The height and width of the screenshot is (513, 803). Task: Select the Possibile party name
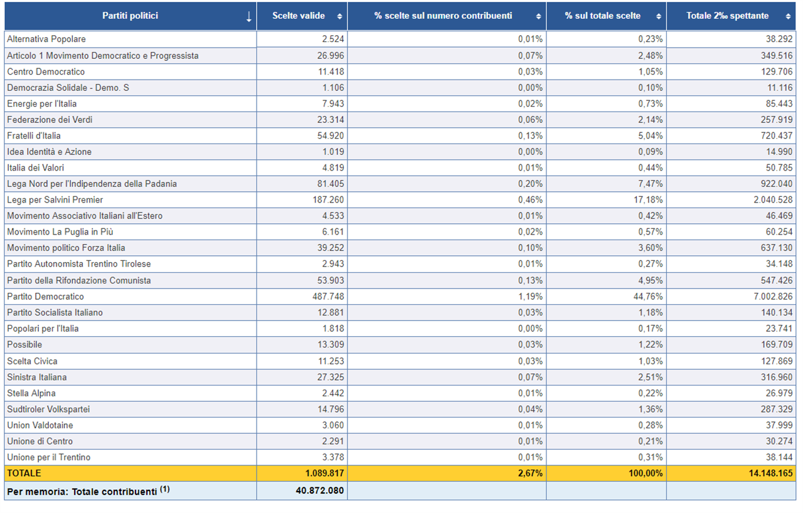24,344
